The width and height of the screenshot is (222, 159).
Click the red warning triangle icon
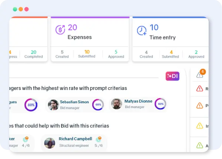click(200, 89)
